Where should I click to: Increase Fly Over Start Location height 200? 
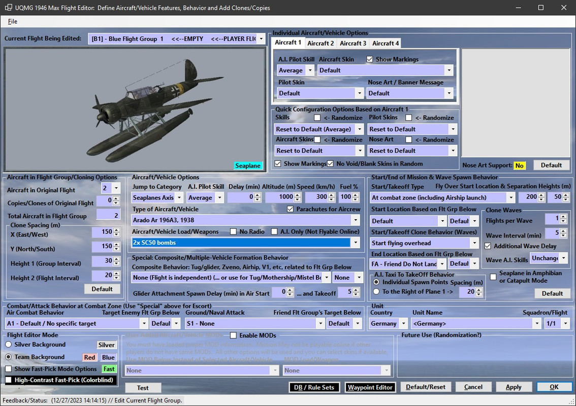[541, 195]
